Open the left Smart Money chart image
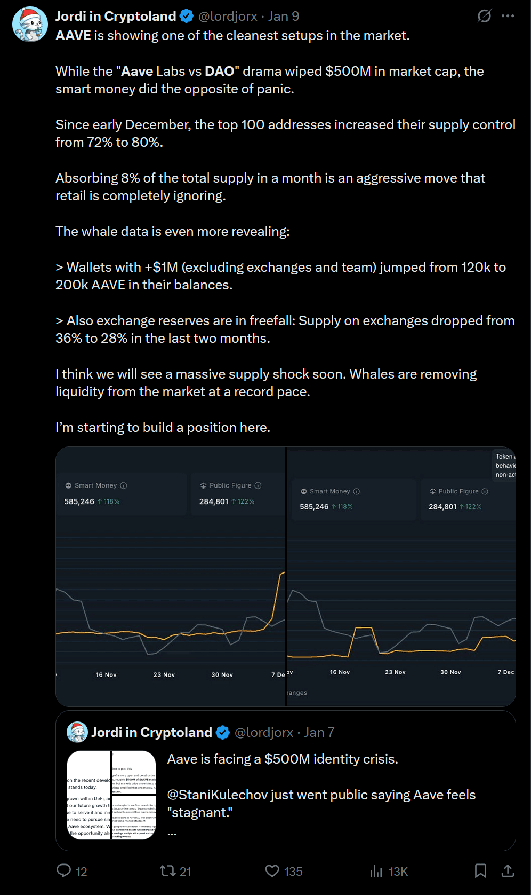531x895 pixels. click(x=170, y=577)
